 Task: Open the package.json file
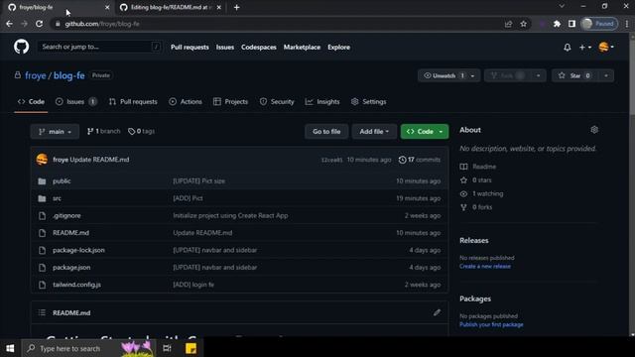click(x=71, y=268)
